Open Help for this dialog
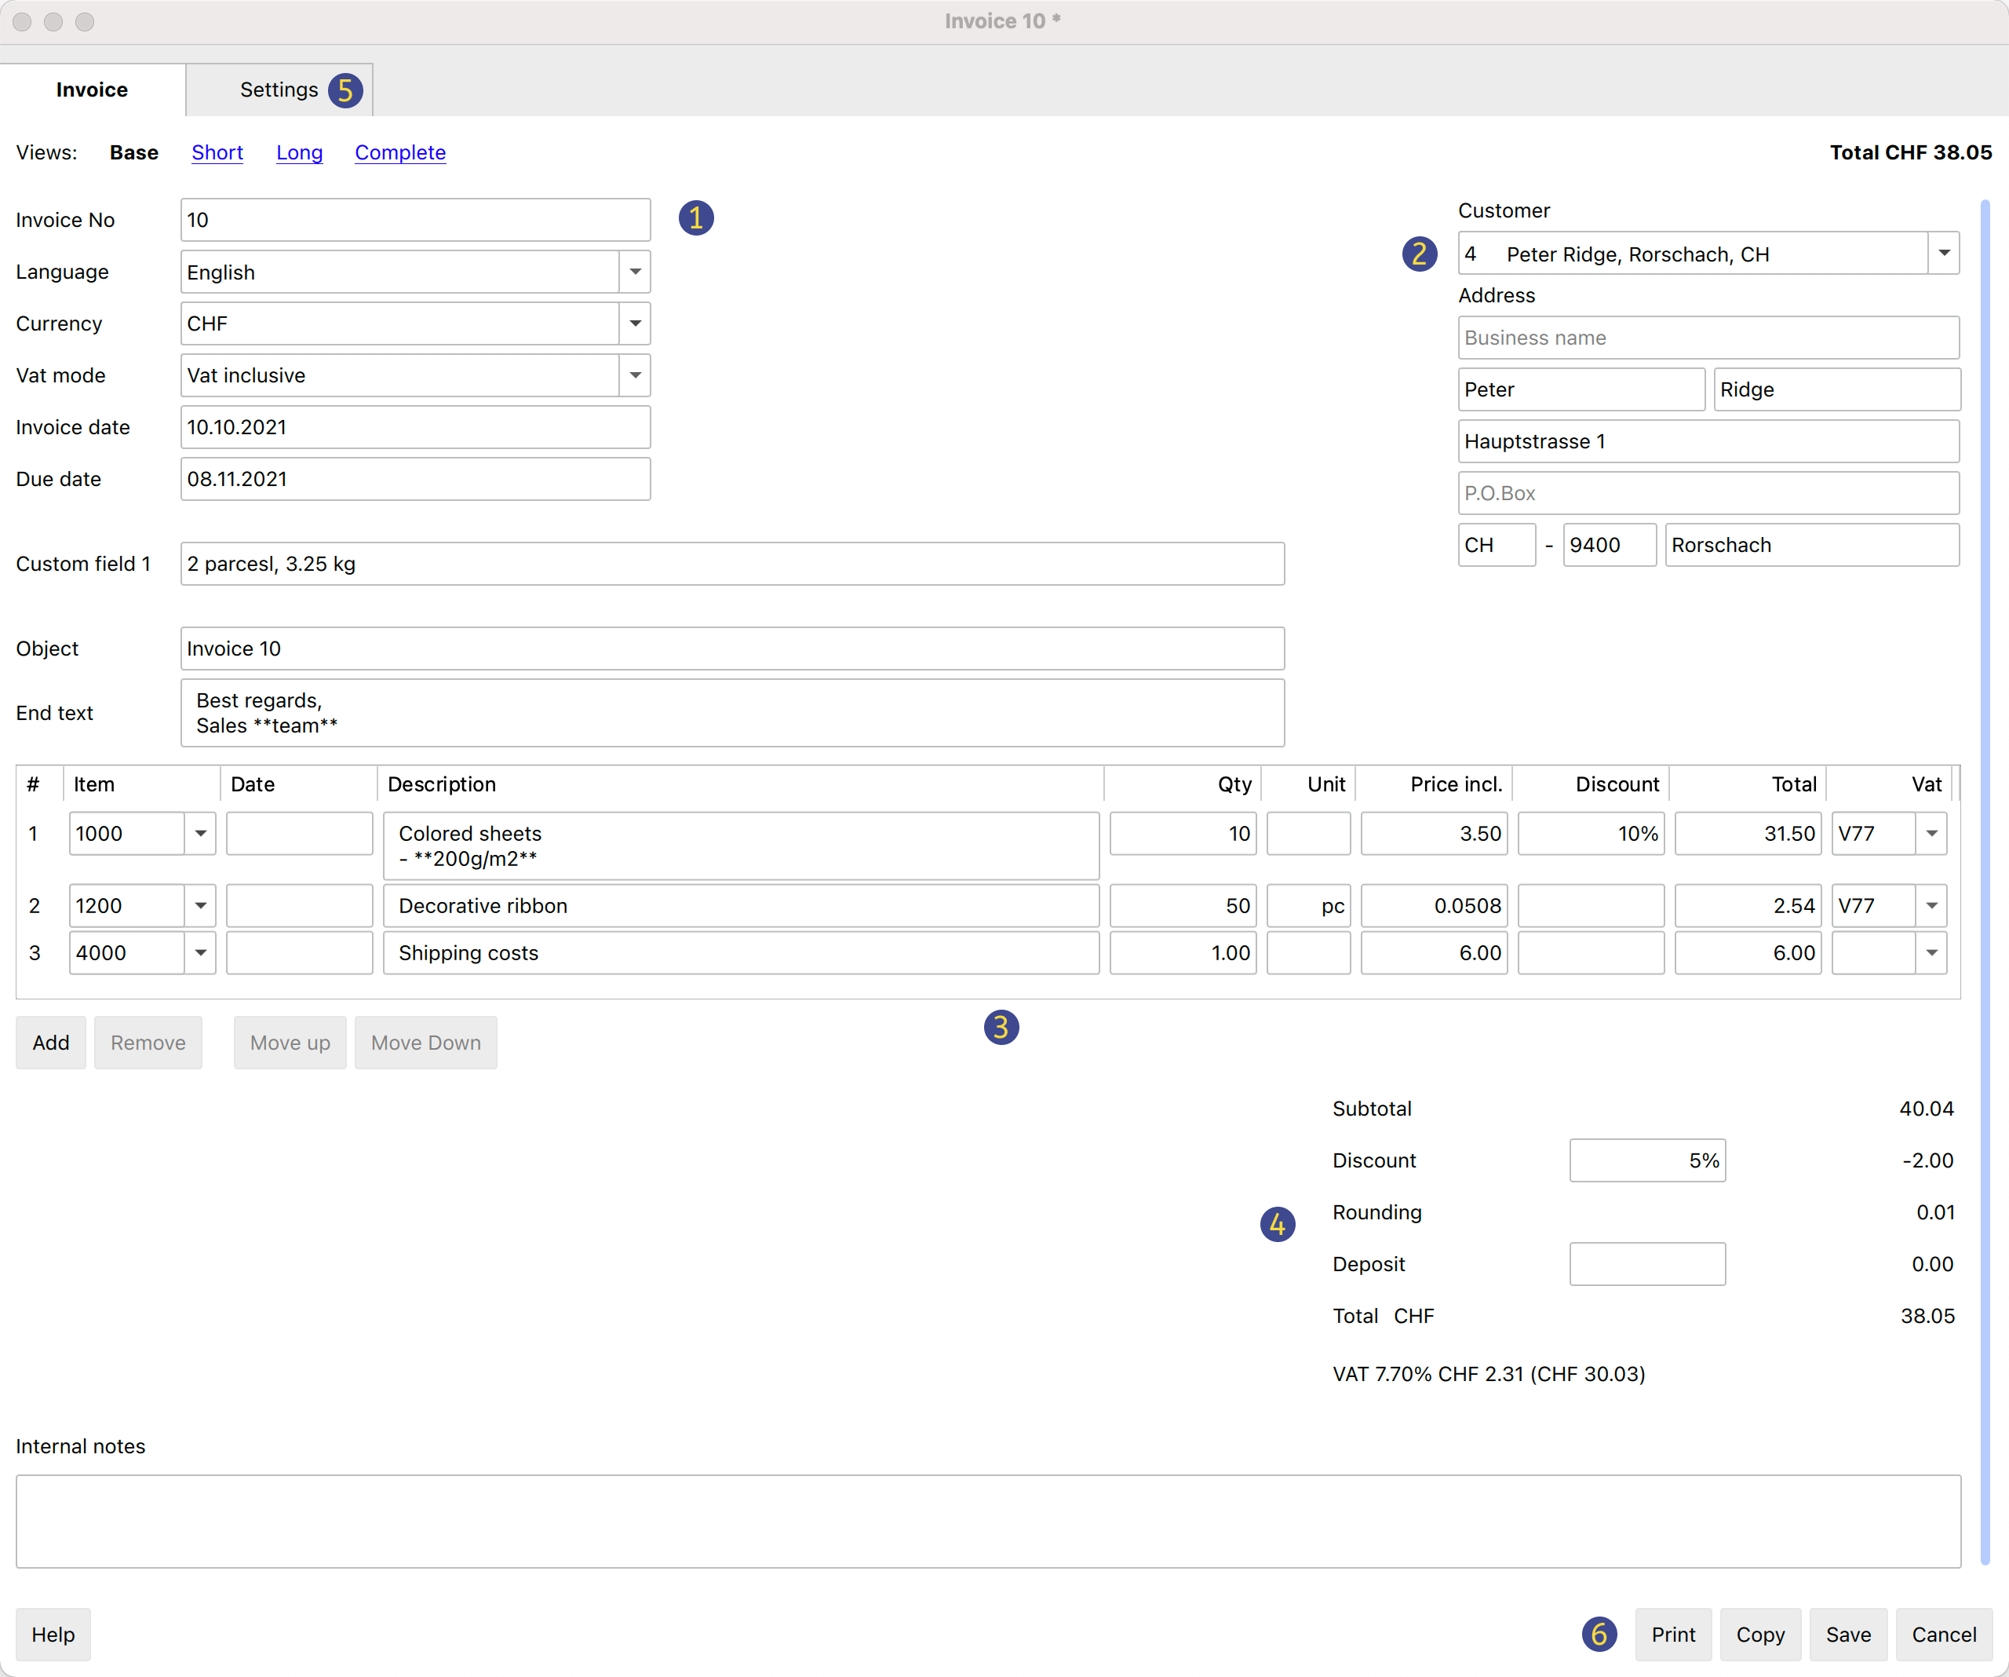 coord(53,1635)
